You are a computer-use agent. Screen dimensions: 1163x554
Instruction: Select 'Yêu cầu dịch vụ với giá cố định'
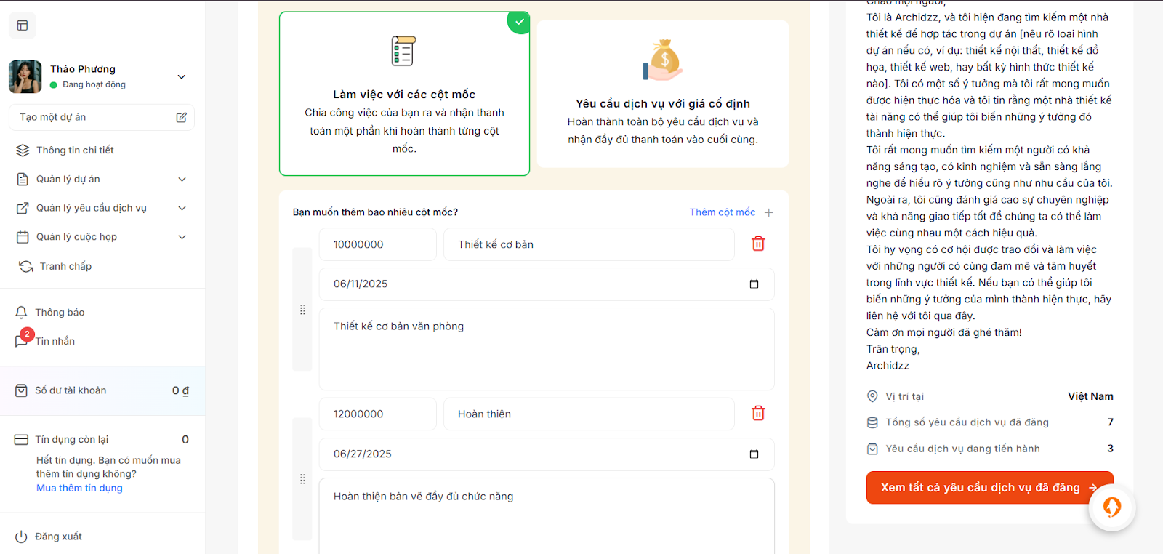[662, 103]
